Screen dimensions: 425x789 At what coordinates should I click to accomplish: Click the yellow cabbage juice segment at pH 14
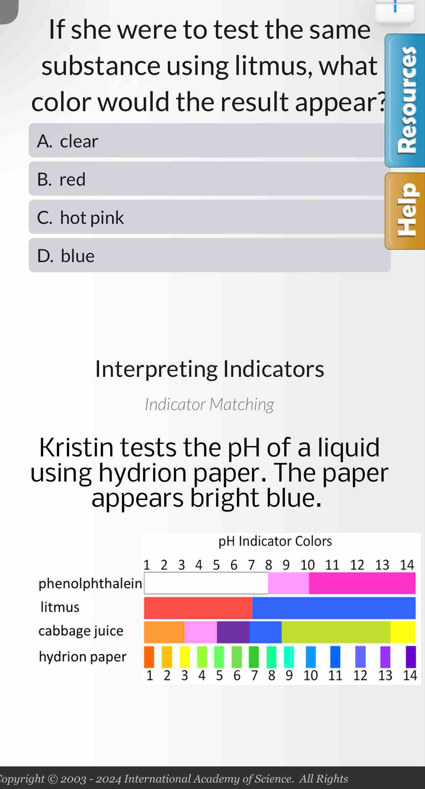pyautogui.click(x=403, y=632)
